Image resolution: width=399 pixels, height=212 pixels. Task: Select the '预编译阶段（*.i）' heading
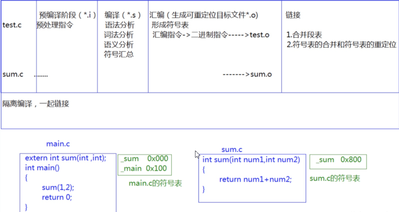click(x=68, y=15)
